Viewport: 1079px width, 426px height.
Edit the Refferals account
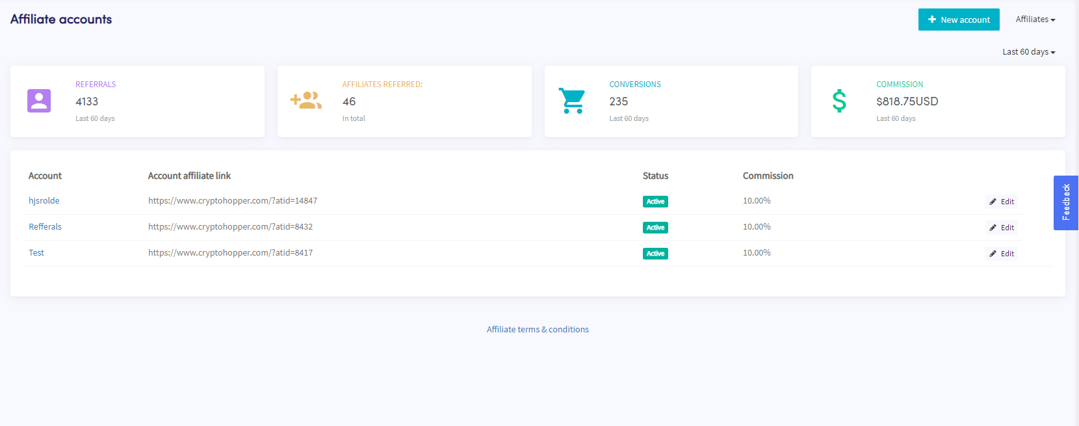[x=1002, y=228]
